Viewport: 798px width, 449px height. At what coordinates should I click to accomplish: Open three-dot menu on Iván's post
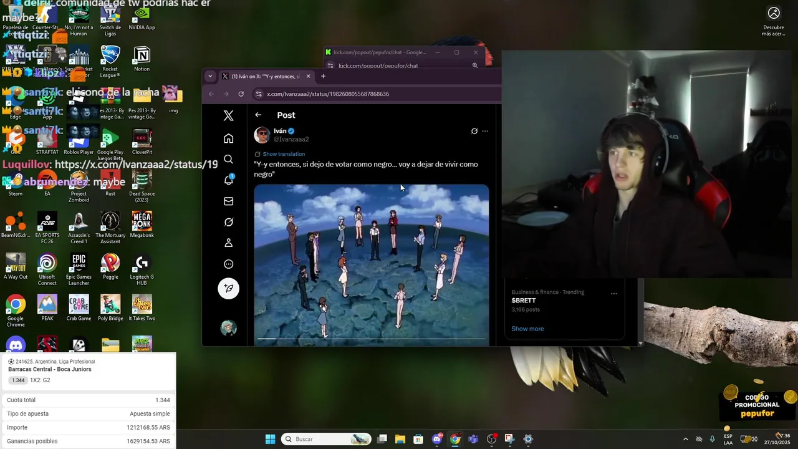coord(485,131)
